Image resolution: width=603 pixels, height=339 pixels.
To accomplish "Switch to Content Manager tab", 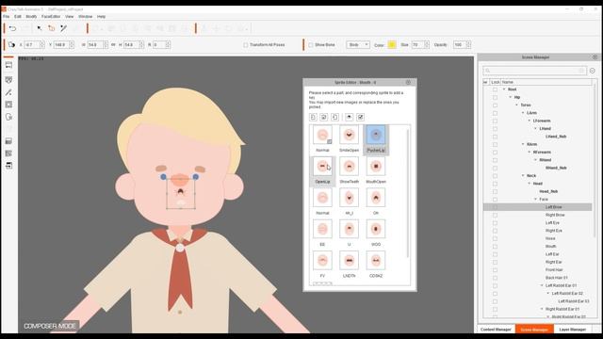I will [x=496, y=330].
